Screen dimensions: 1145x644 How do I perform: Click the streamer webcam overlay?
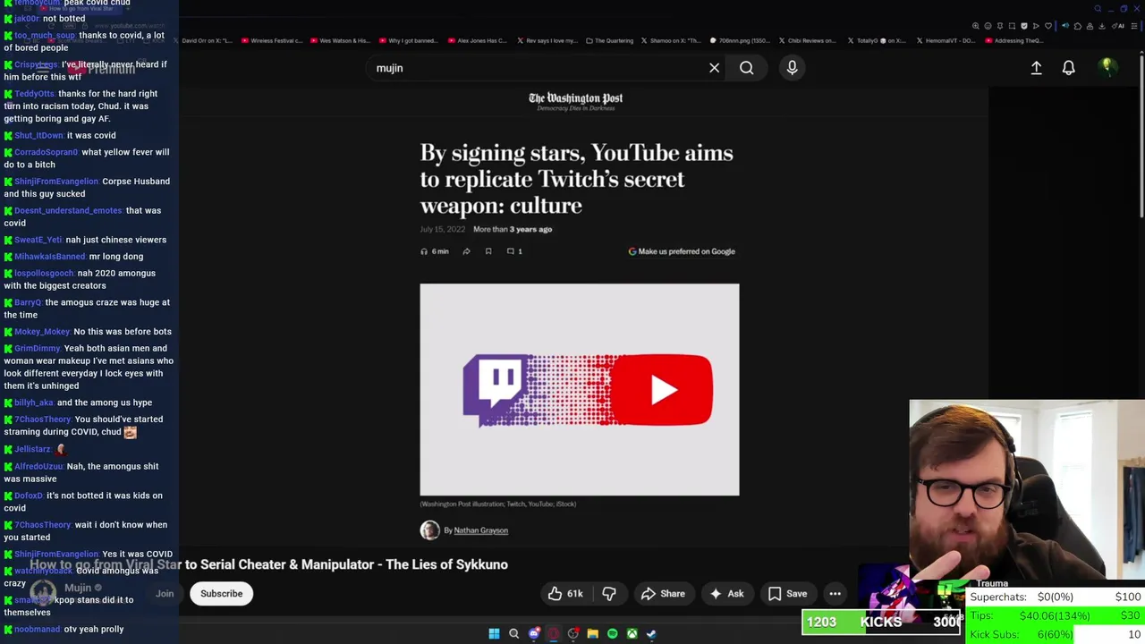tap(1027, 490)
